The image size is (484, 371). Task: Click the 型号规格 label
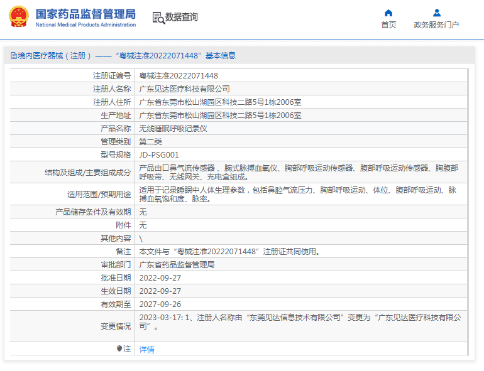tap(116, 155)
